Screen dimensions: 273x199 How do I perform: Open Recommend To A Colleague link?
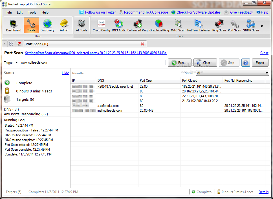[x=146, y=12]
